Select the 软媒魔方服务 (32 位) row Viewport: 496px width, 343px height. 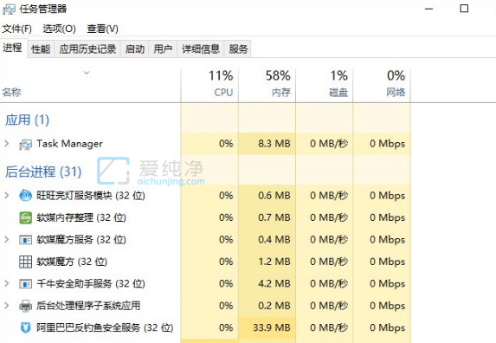(205, 240)
